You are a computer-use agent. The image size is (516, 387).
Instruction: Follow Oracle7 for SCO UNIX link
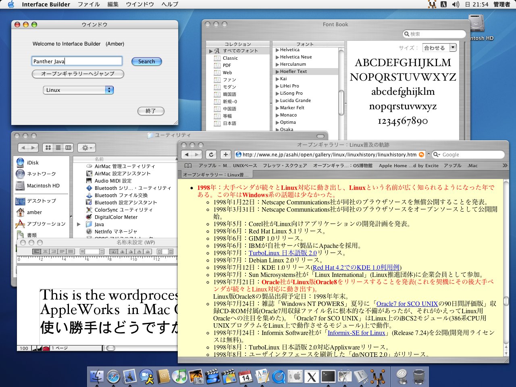pos(407,304)
